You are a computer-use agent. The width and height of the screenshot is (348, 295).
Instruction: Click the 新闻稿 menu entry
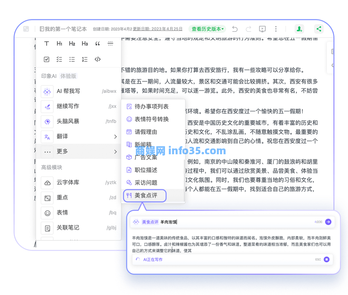point(143,145)
